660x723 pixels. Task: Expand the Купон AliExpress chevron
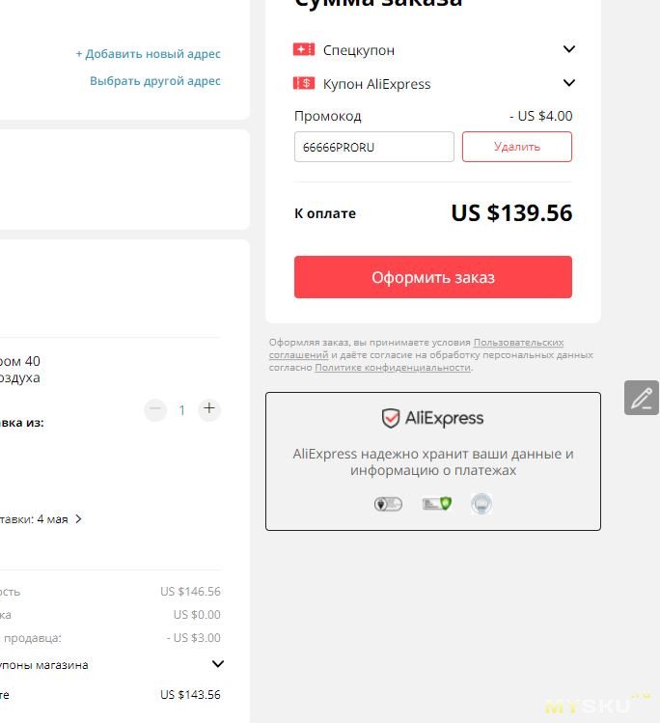569,83
